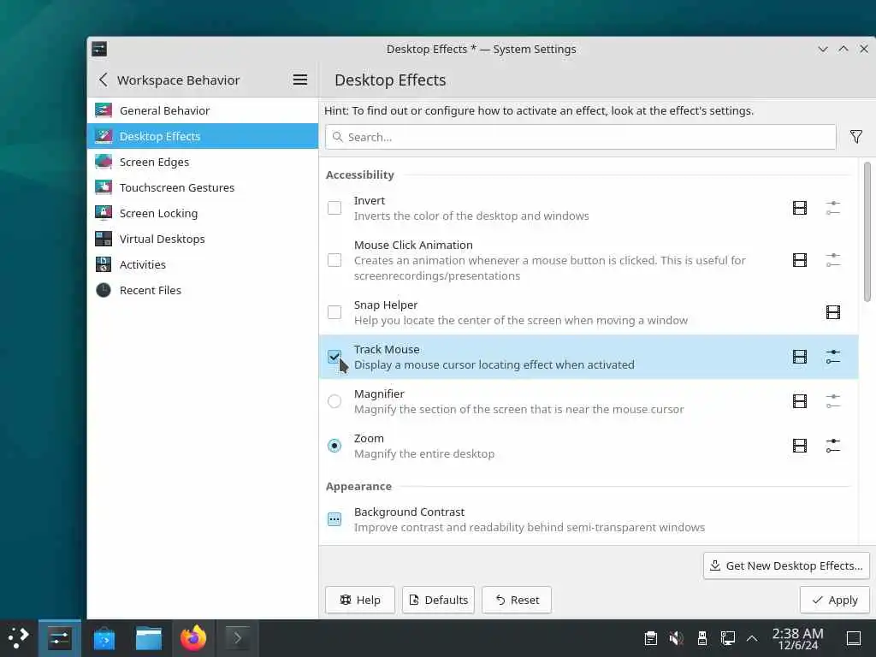Viewport: 876px width, 657px height.
Task: Open Touchscreen Gestures settings
Action: 202,187
